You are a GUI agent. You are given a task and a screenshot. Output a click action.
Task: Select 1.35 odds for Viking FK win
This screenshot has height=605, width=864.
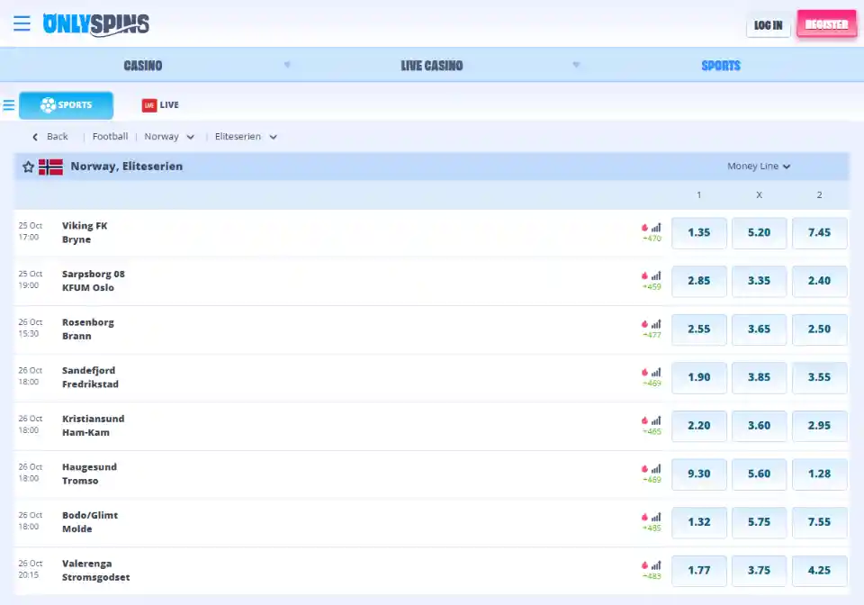pyautogui.click(x=699, y=232)
